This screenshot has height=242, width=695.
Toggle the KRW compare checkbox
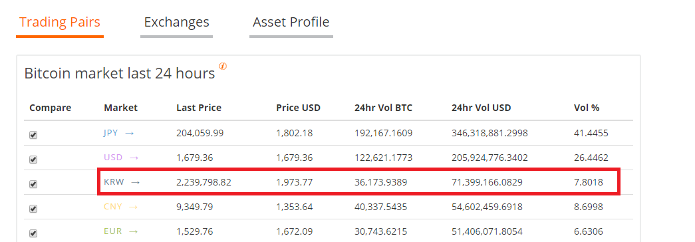pyautogui.click(x=33, y=184)
